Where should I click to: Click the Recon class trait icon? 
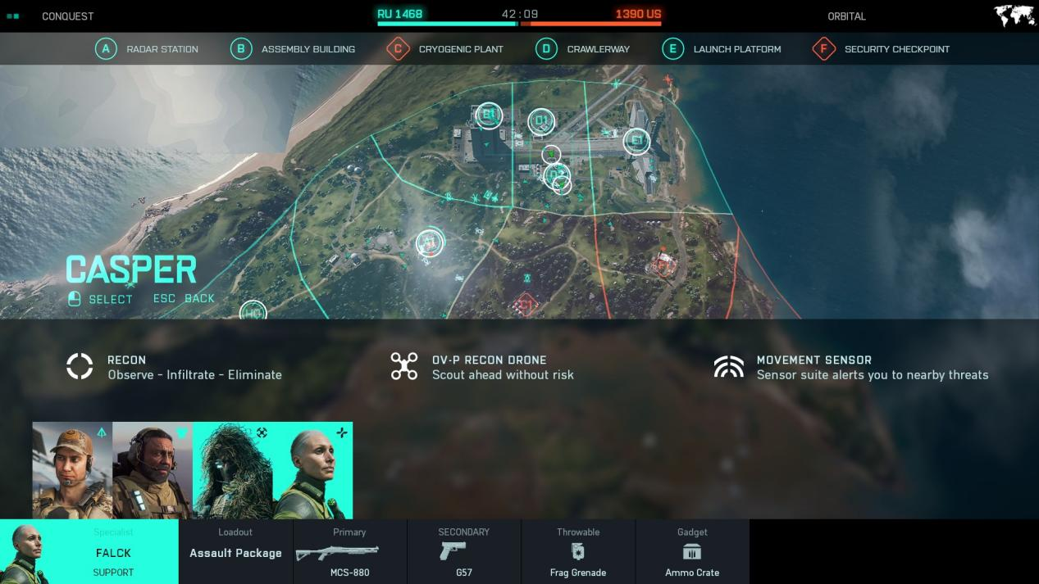coord(80,366)
